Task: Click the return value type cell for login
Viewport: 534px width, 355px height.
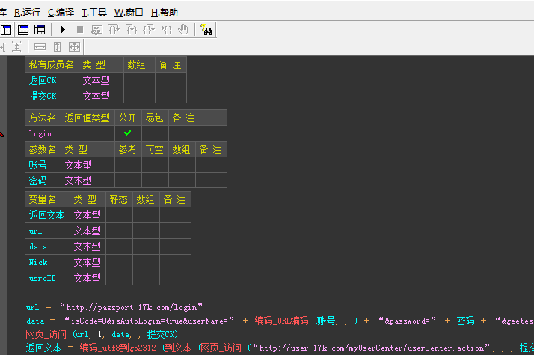Action: point(88,133)
